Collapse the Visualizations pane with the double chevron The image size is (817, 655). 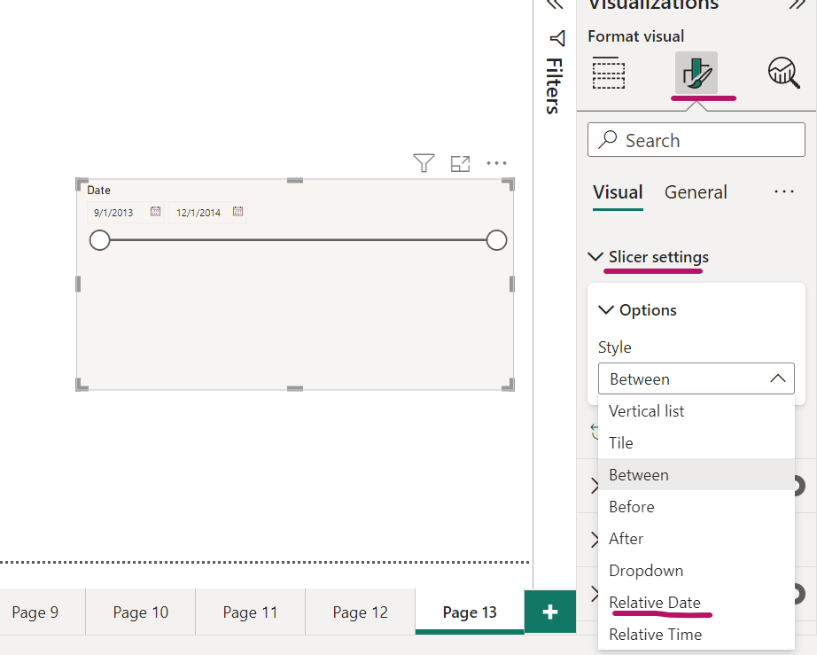pos(798,4)
